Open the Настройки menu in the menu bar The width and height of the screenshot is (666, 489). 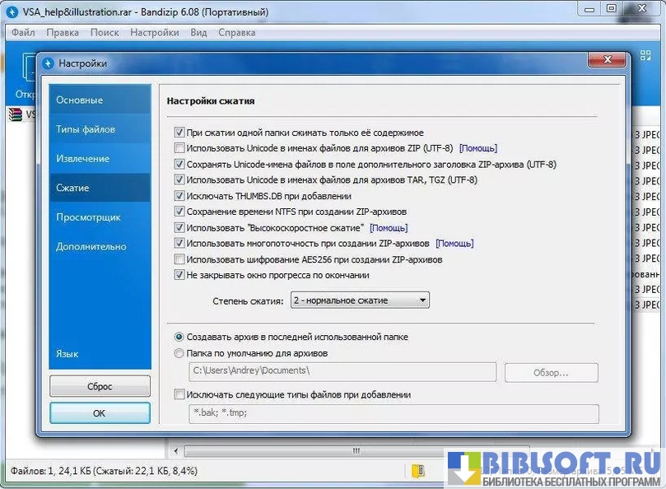click(x=154, y=33)
